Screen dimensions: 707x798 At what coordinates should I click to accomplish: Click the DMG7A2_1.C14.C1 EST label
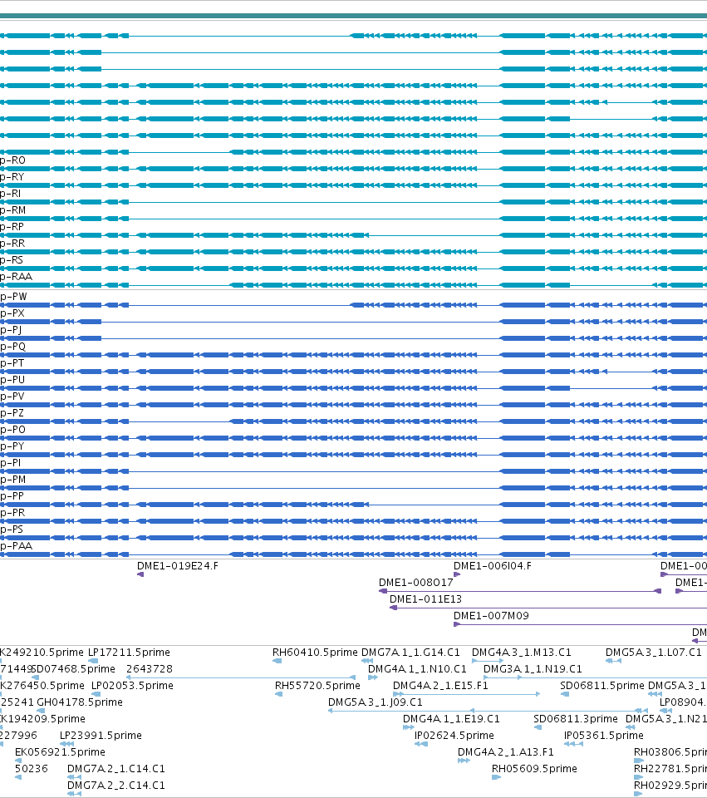[116, 769]
